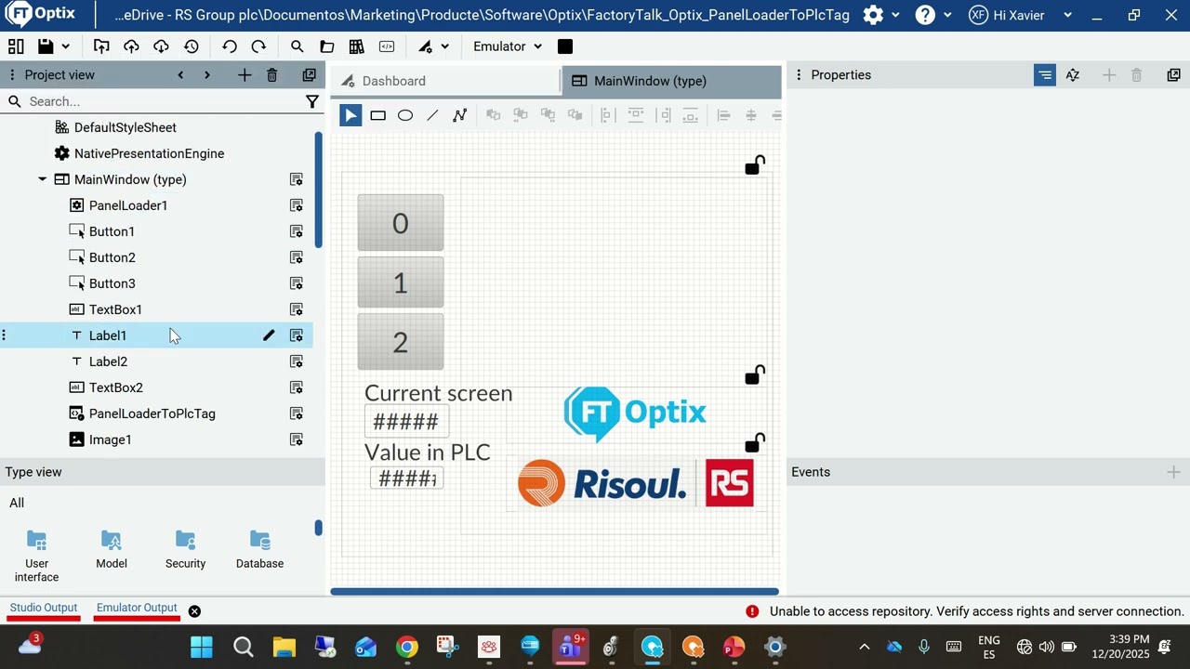Click the open folder icon in toolbar

pos(326,46)
